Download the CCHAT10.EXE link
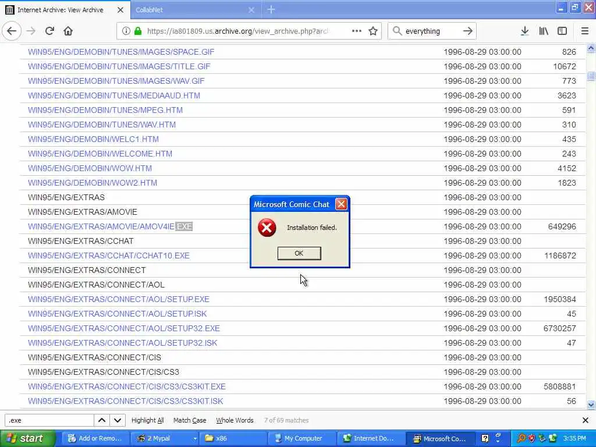 point(109,256)
